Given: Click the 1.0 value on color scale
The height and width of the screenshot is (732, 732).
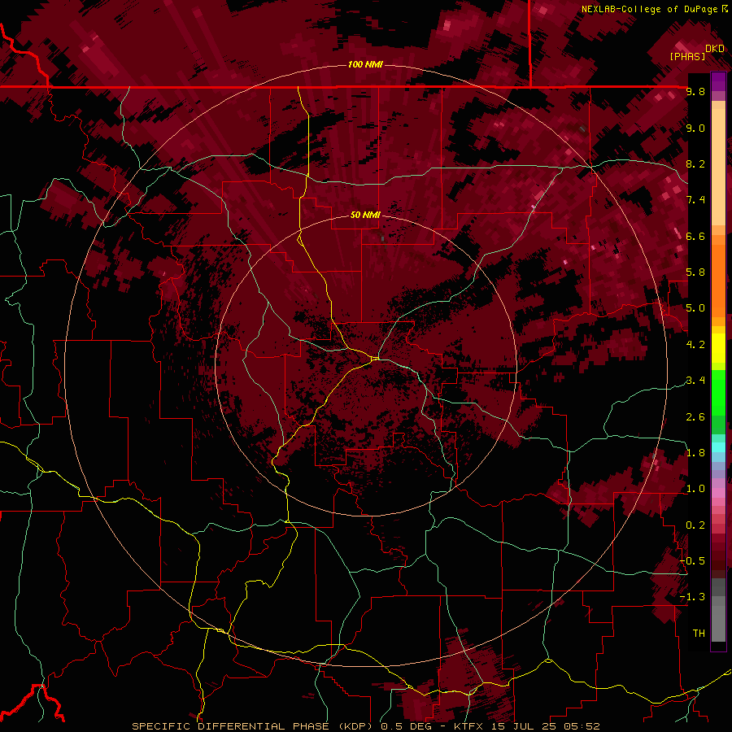Looking at the screenshot, I should [x=695, y=489].
